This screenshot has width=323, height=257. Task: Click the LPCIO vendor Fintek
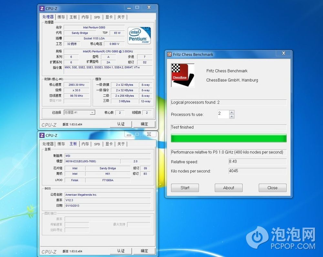(75, 180)
